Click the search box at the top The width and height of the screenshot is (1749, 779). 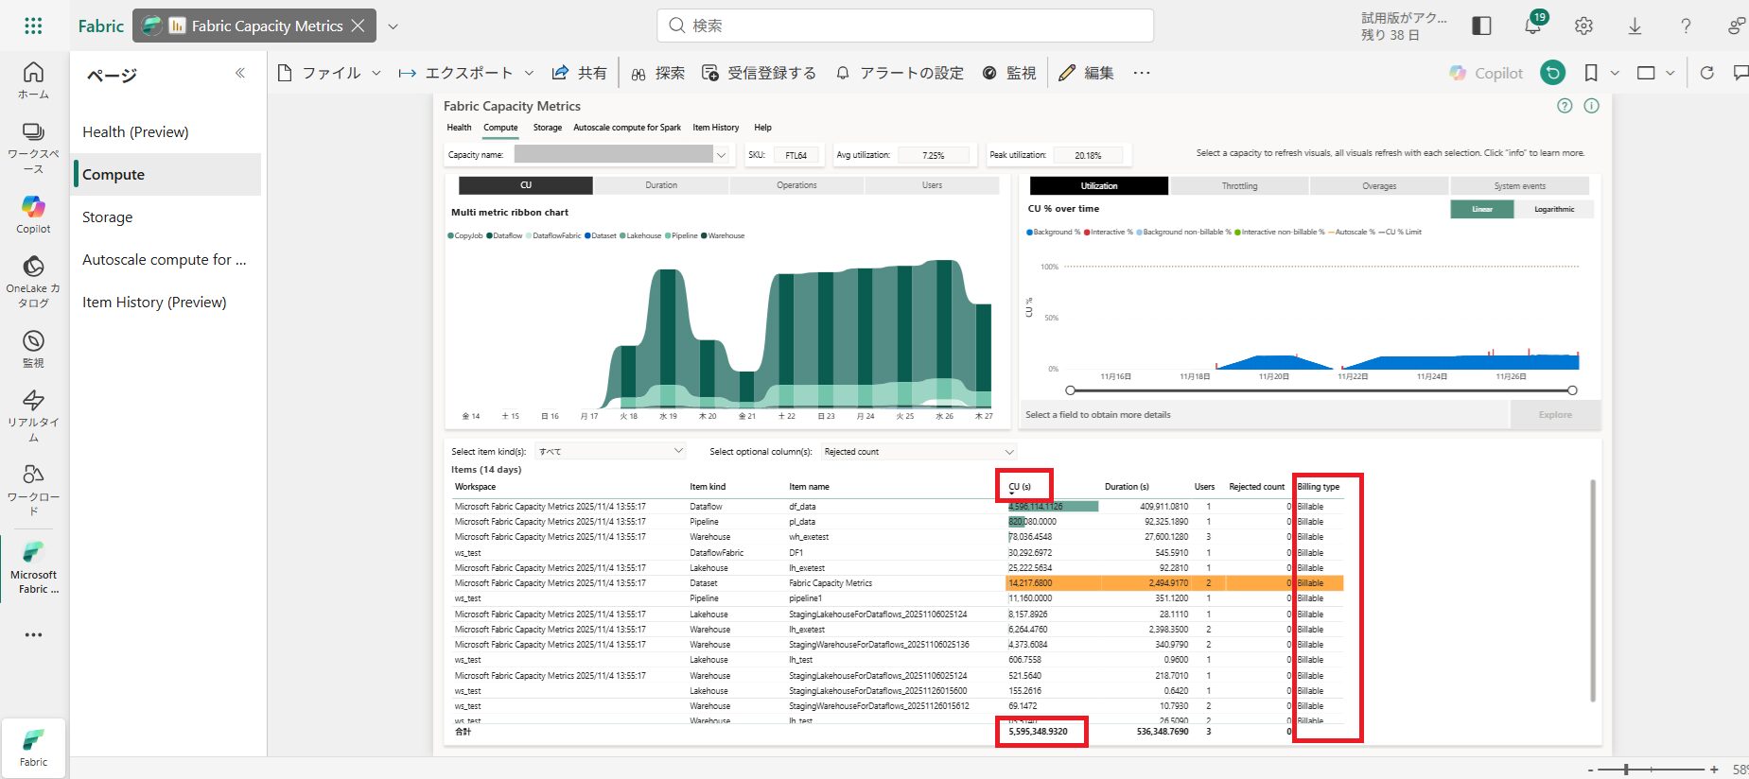pos(905,26)
